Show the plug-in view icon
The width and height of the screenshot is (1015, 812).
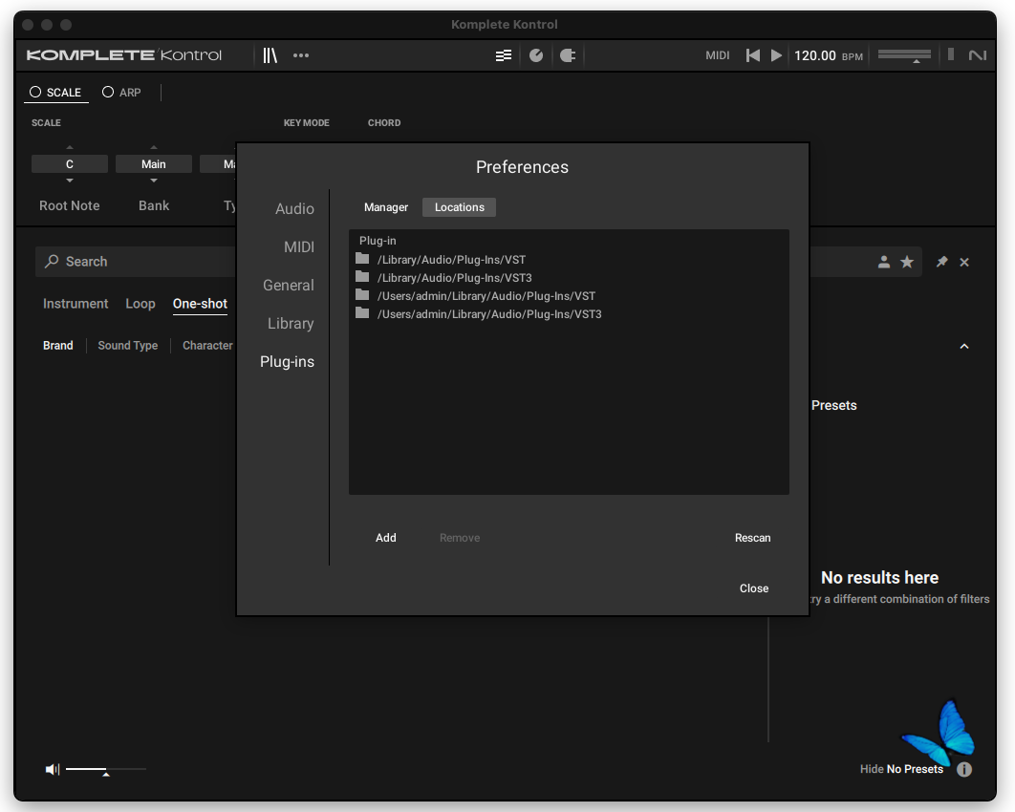pyautogui.click(x=567, y=55)
